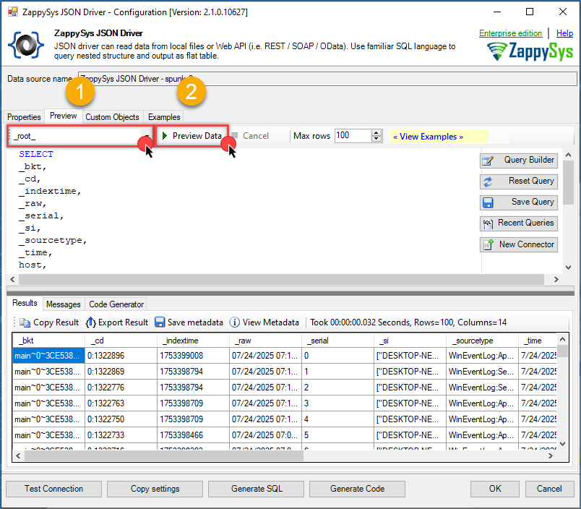Click the cell 0:1322763 in results
The image size is (581, 509).
pos(121,403)
